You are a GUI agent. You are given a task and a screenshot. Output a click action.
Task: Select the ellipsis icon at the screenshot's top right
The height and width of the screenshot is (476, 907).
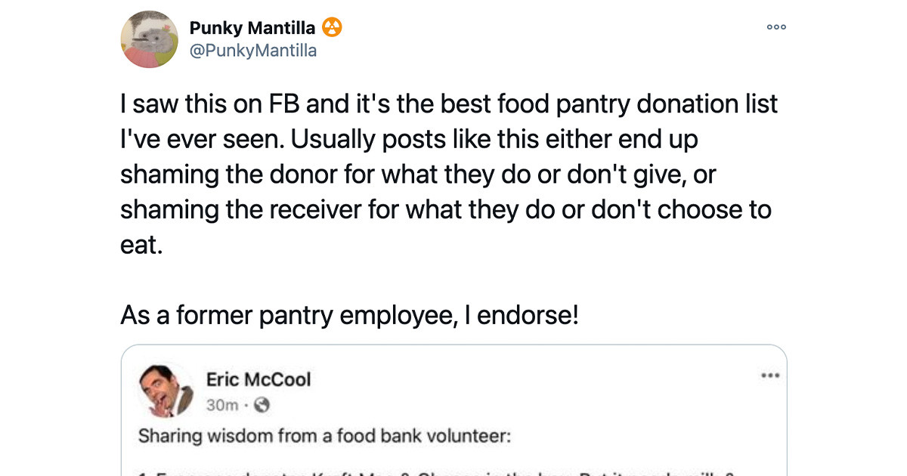tap(775, 27)
